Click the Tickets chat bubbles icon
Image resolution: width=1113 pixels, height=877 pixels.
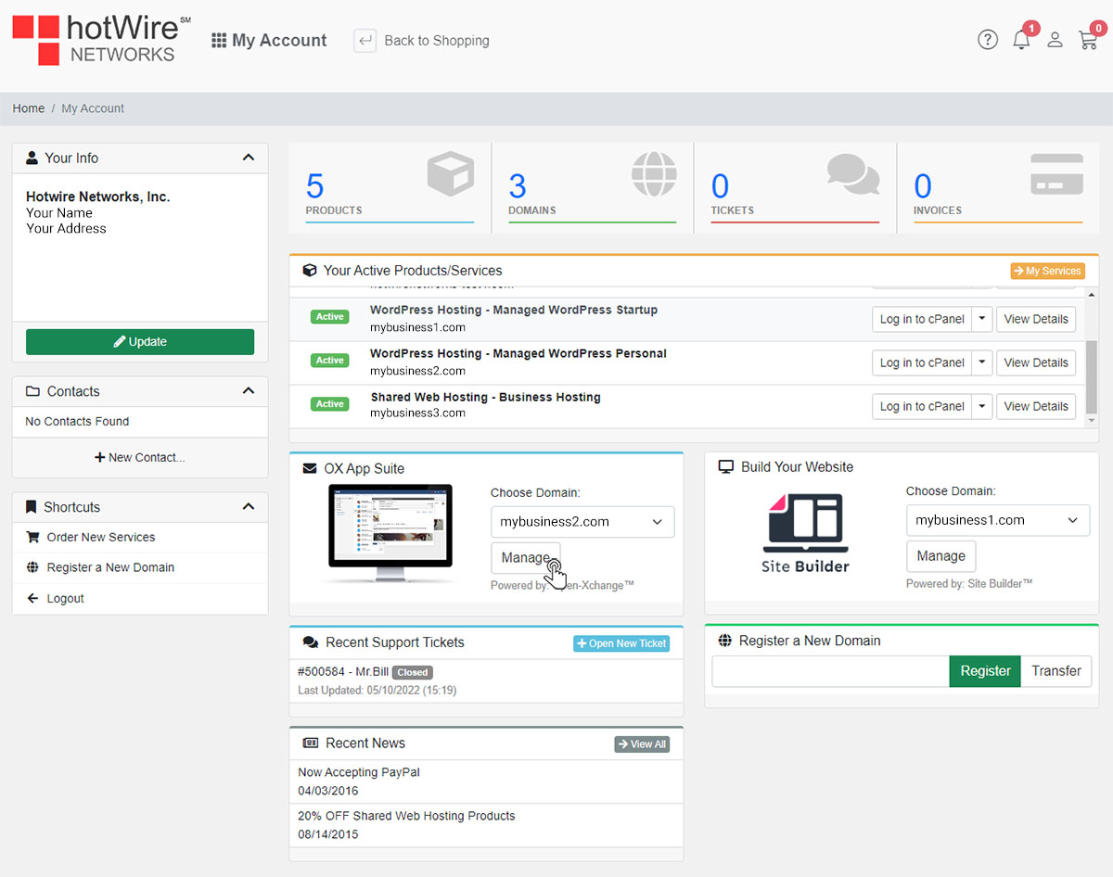(x=853, y=174)
